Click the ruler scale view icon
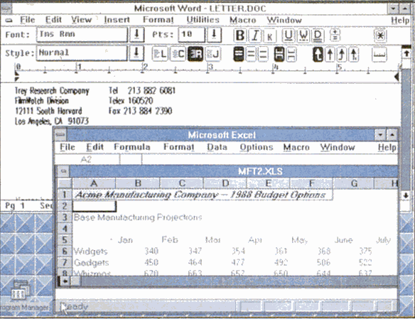The image size is (415, 319). point(379,54)
